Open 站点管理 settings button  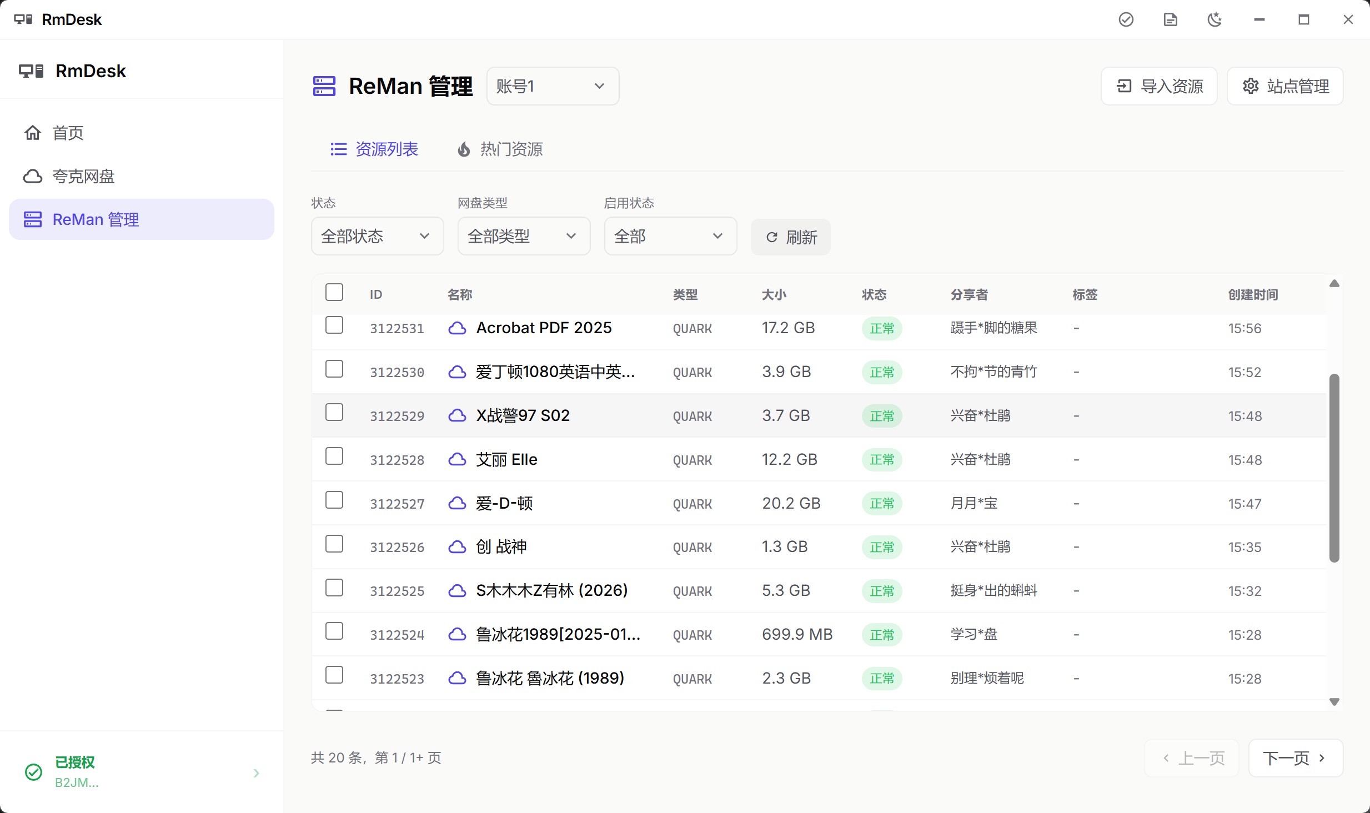click(1285, 86)
